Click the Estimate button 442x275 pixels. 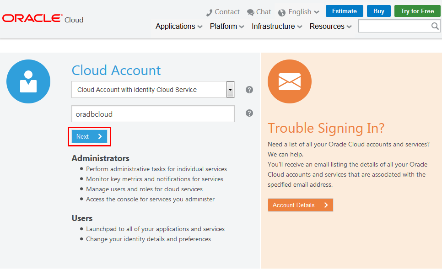[x=344, y=11]
